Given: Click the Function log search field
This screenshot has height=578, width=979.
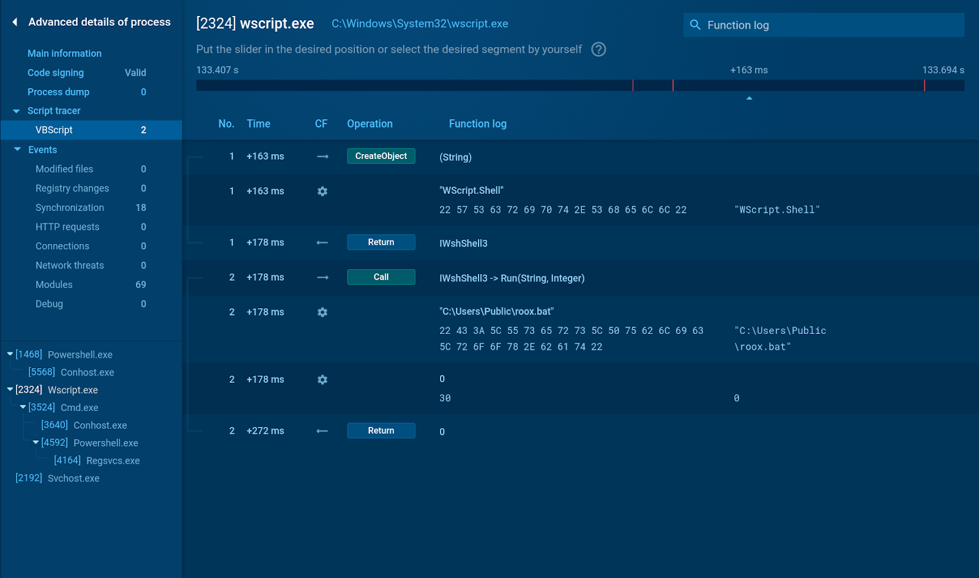Looking at the screenshot, I should (x=832, y=25).
